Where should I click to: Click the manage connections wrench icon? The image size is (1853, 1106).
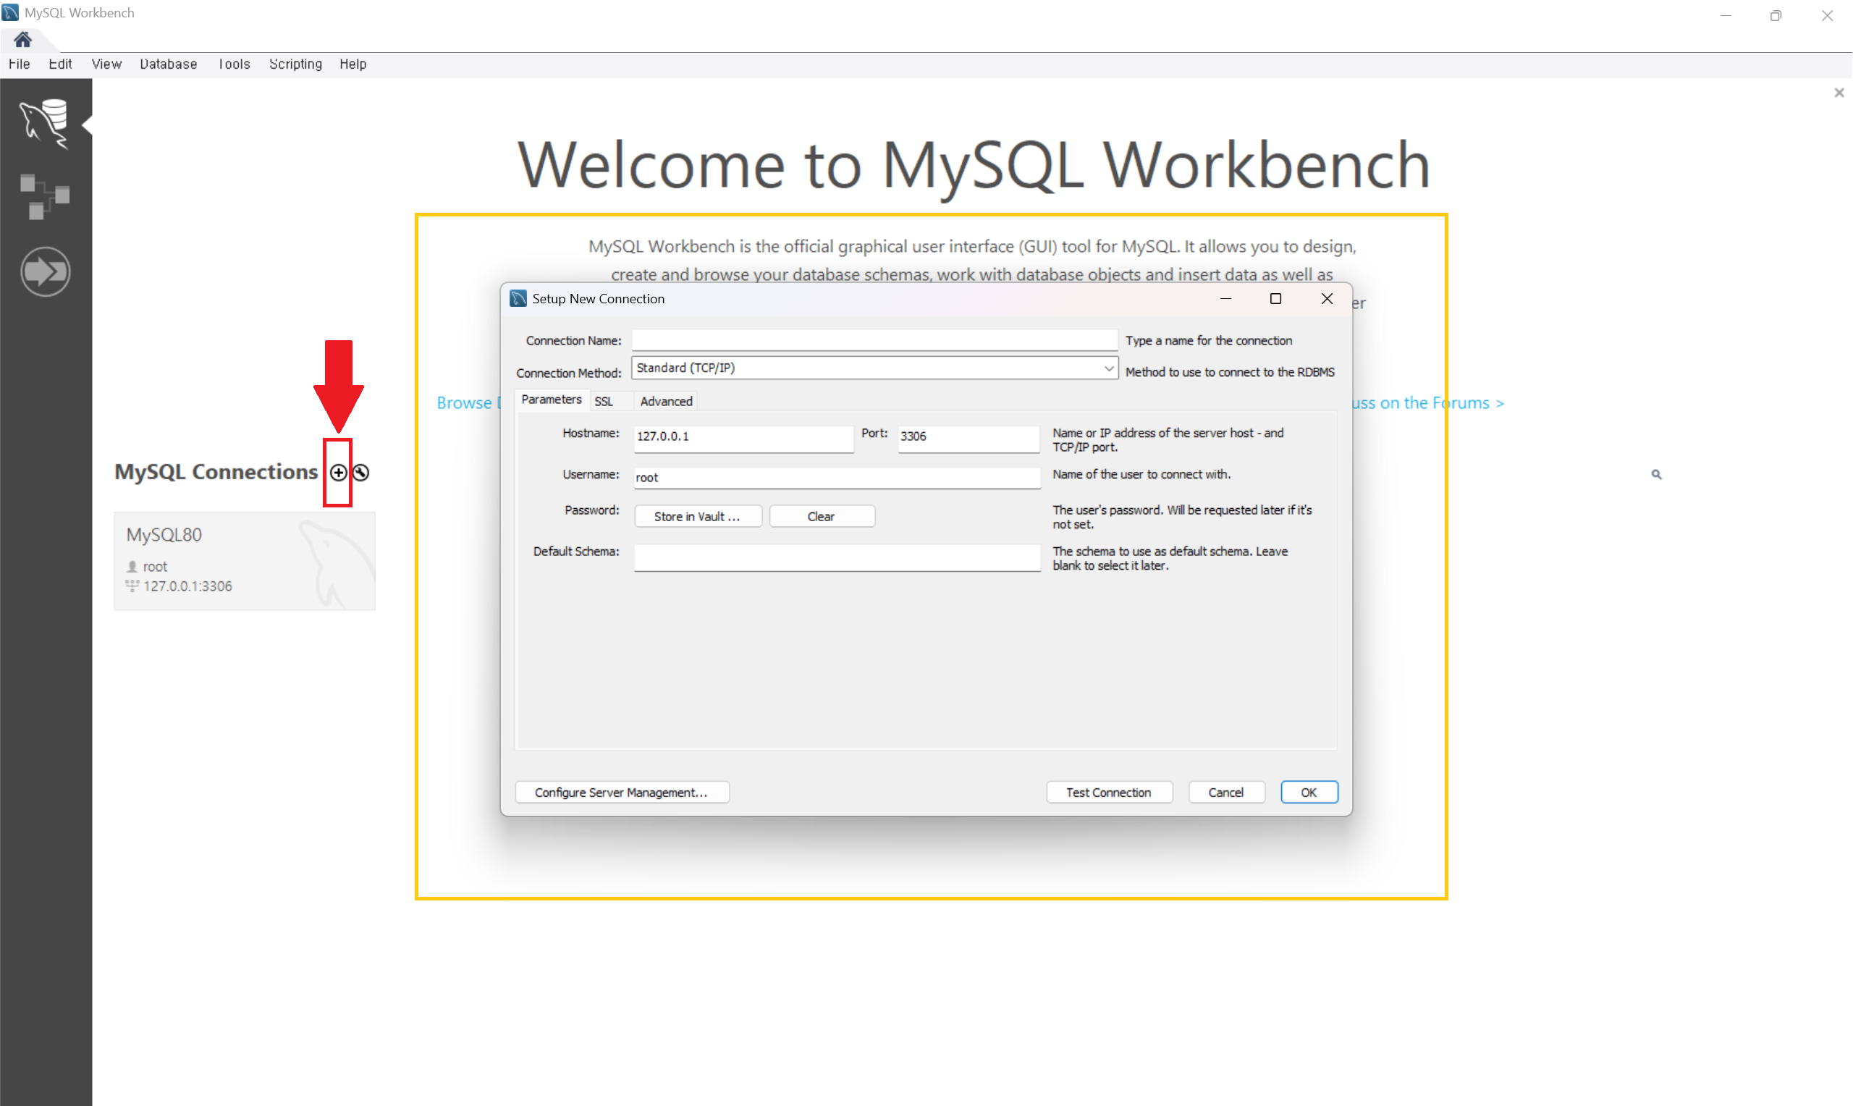361,473
